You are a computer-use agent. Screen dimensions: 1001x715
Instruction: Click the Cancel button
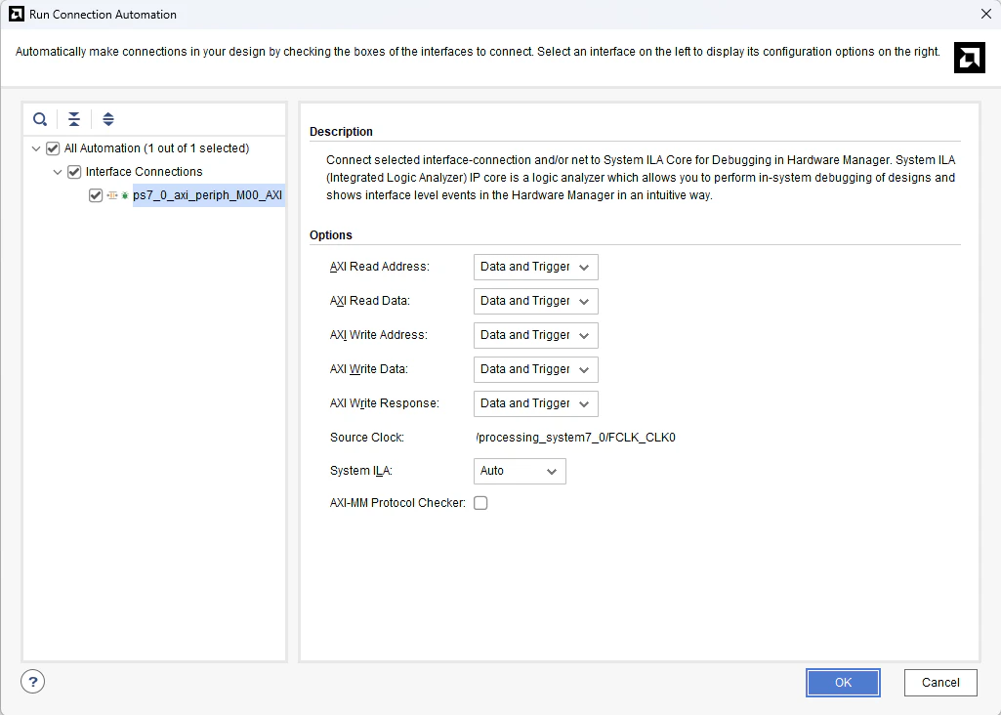click(940, 683)
